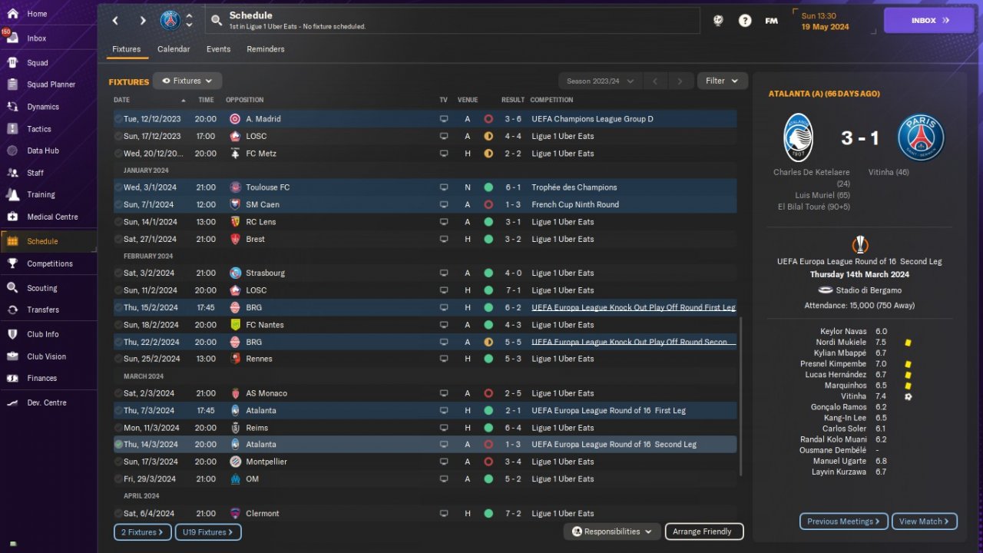Click the Atalanta crest in match panel

point(798,138)
